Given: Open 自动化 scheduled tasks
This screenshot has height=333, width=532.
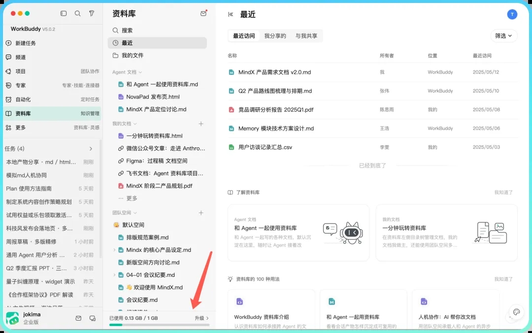Looking at the screenshot, I should pos(53,100).
